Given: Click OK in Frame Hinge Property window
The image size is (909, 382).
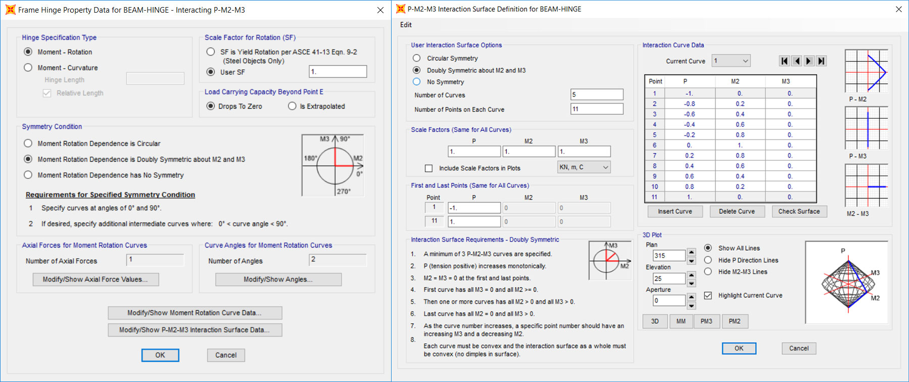Looking at the screenshot, I should click(160, 355).
